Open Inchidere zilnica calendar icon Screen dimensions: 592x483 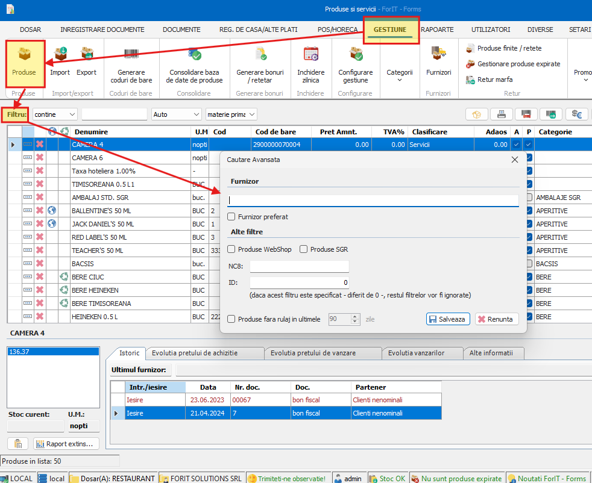[x=310, y=54]
